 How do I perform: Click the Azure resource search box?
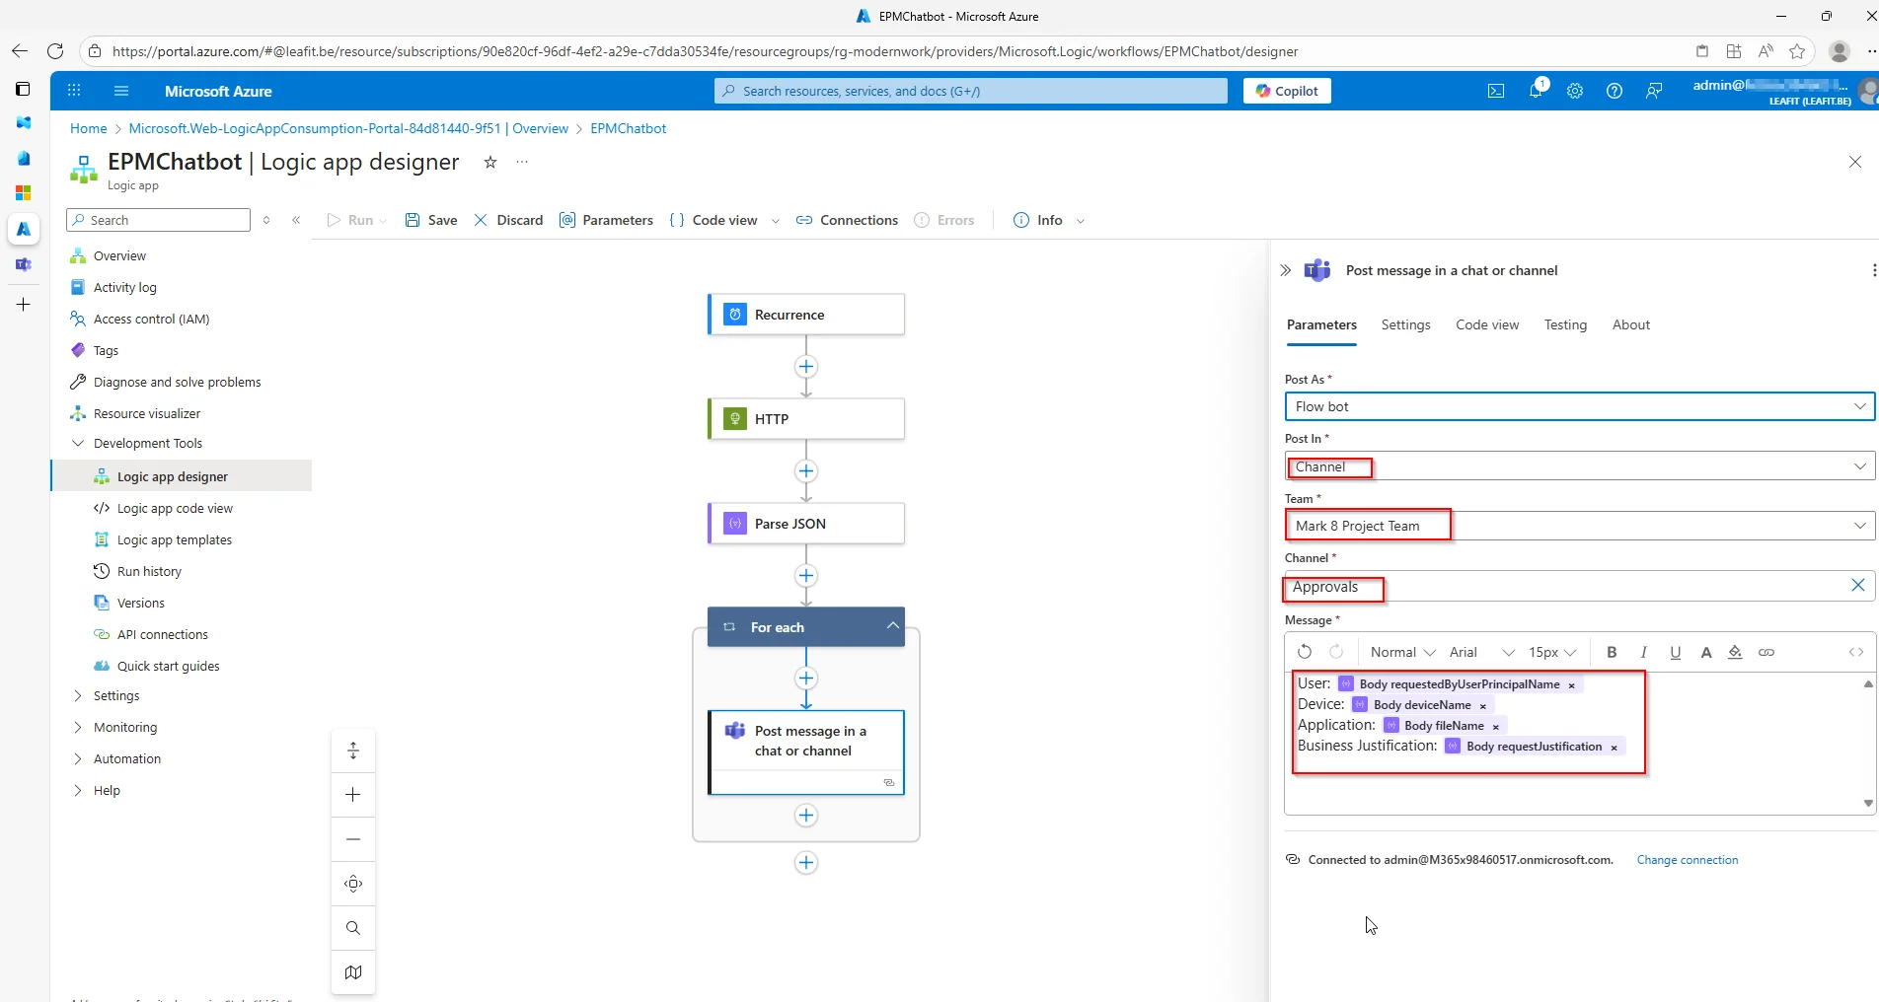(971, 91)
